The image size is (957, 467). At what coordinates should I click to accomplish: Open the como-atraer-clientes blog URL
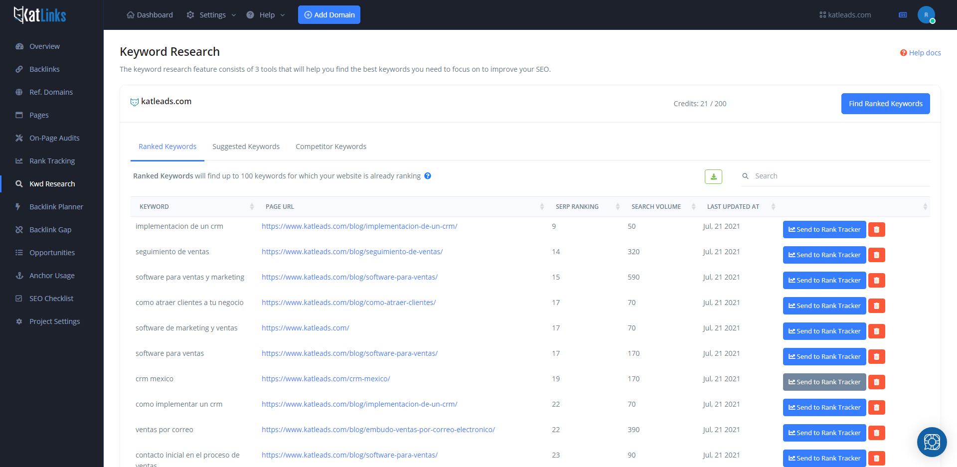[348, 303]
